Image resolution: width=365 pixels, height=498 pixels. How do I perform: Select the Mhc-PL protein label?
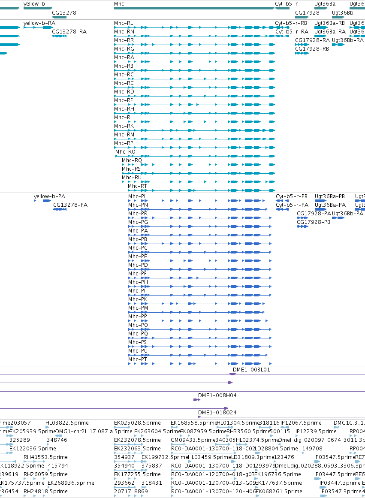point(138,196)
